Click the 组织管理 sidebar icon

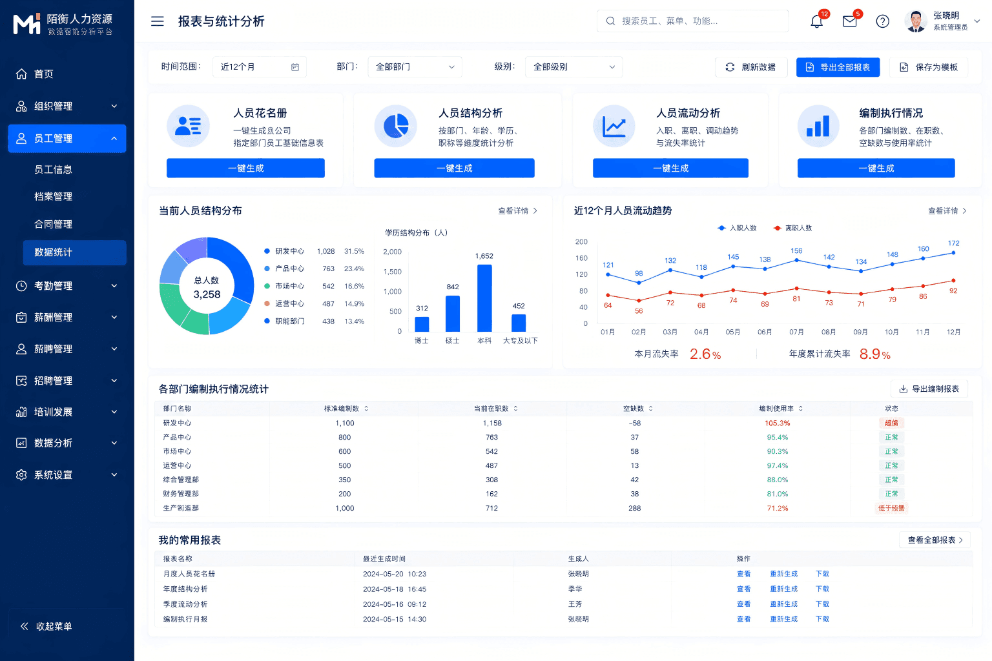tap(21, 106)
